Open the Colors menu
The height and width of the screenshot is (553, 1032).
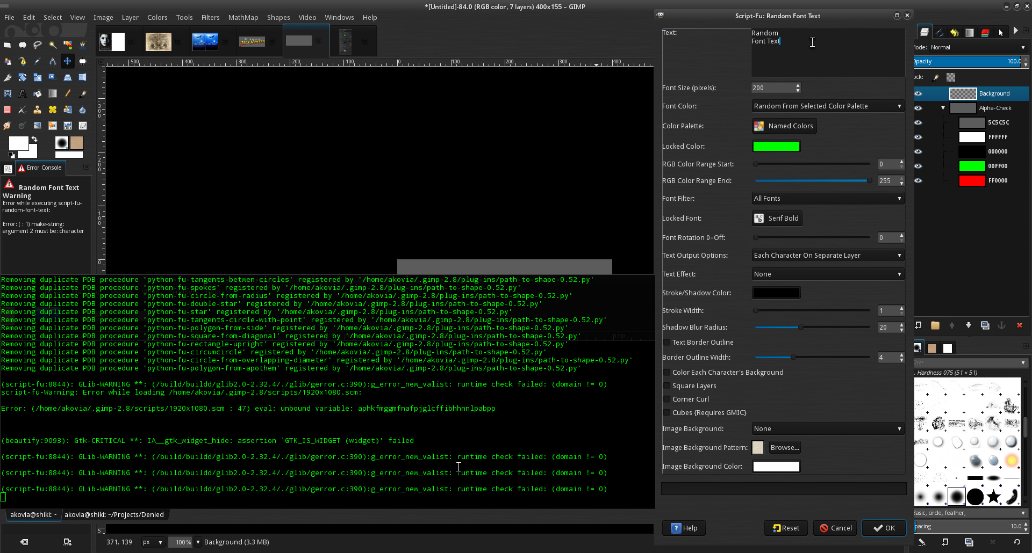click(x=157, y=17)
